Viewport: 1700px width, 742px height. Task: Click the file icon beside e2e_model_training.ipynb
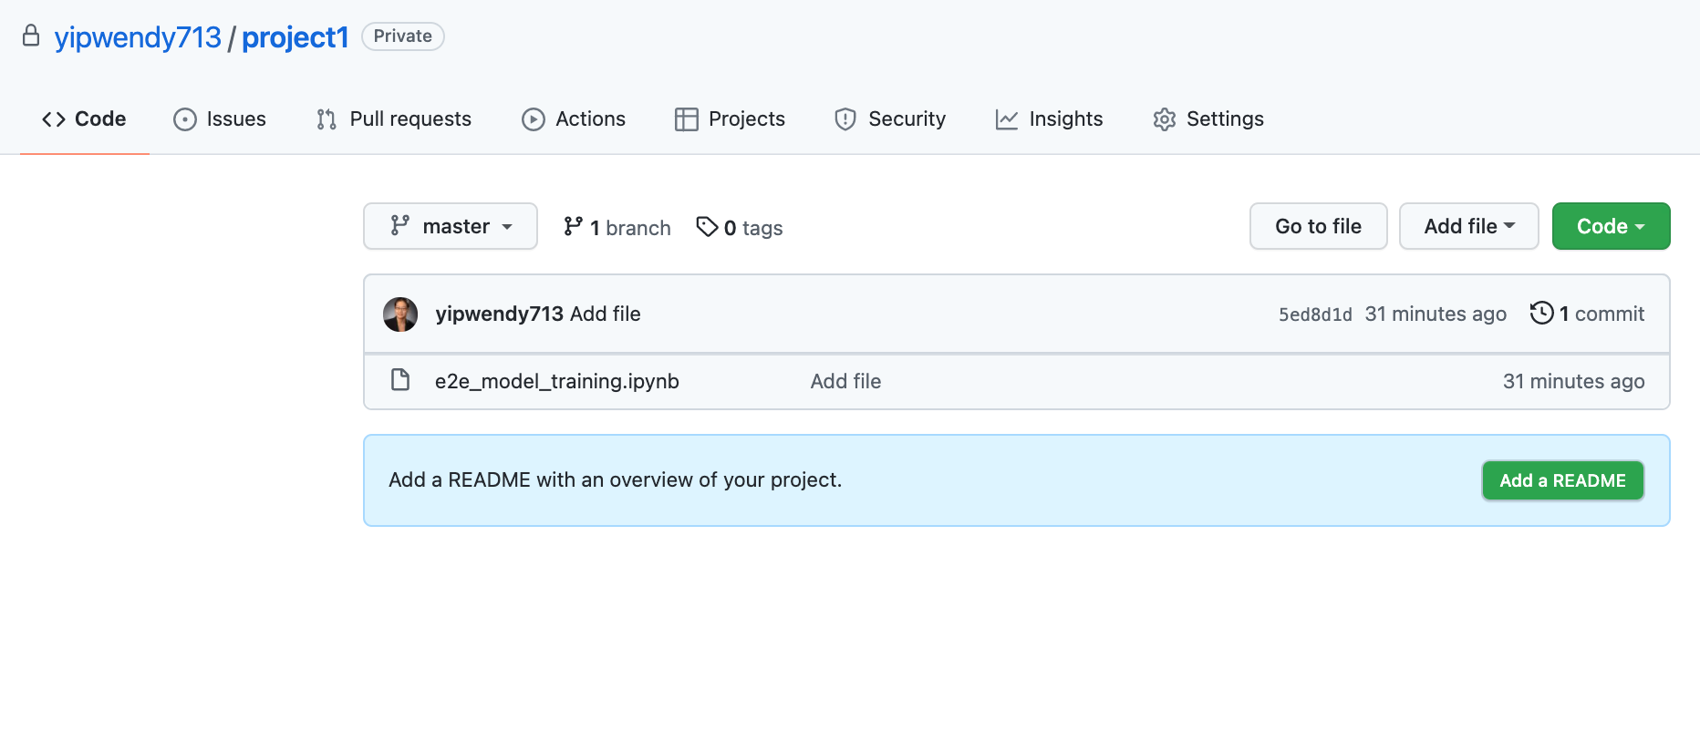(400, 380)
